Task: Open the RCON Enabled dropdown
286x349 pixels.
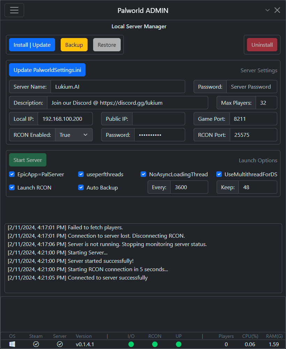Action: [x=74, y=135]
